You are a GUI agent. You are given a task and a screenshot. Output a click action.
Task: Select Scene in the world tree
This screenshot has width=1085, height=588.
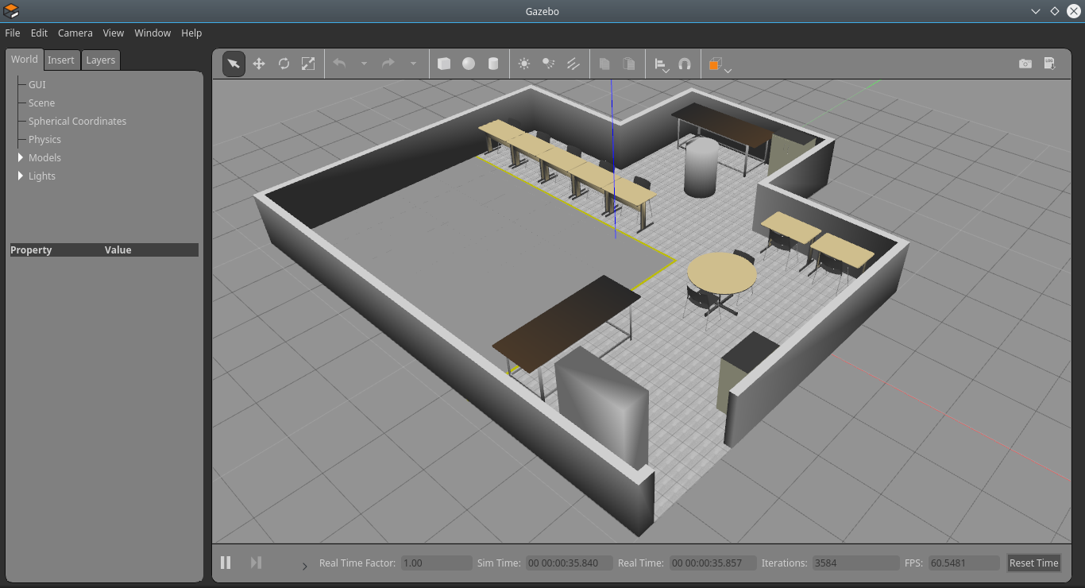point(42,103)
